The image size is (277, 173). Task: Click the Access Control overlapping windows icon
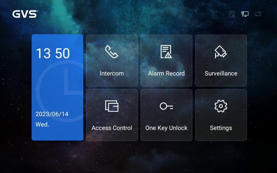(112, 106)
